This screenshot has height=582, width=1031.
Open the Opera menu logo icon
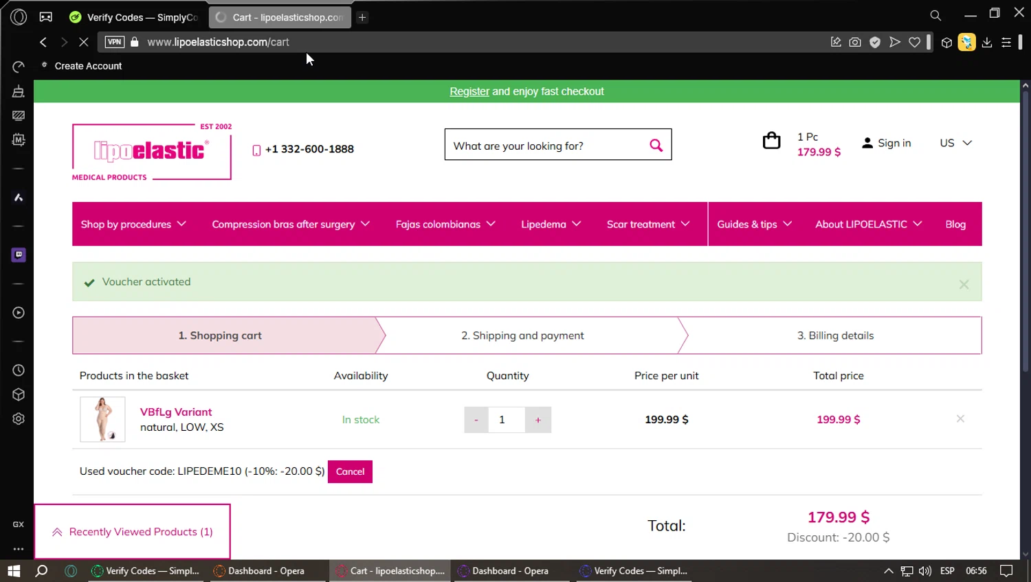tap(19, 16)
